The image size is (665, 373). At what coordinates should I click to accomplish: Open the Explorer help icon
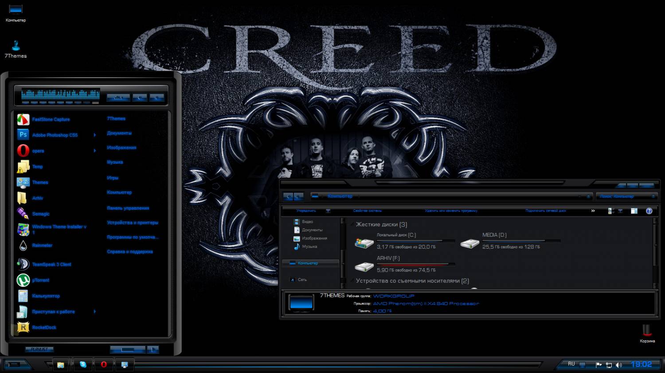point(649,211)
